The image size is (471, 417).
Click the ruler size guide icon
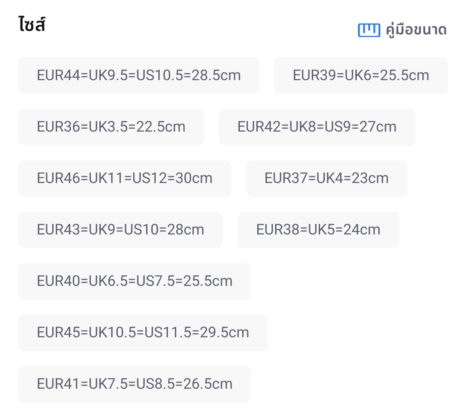tap(369, 30)
